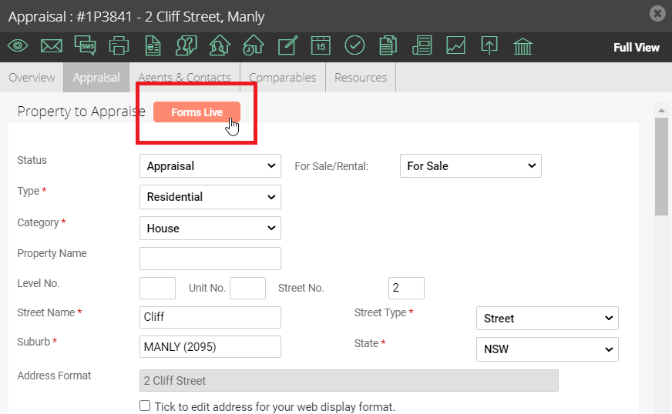This screenshot has width=672, height=414.
Task: Expand the Street Type dropdown
Action: point(547,318)
